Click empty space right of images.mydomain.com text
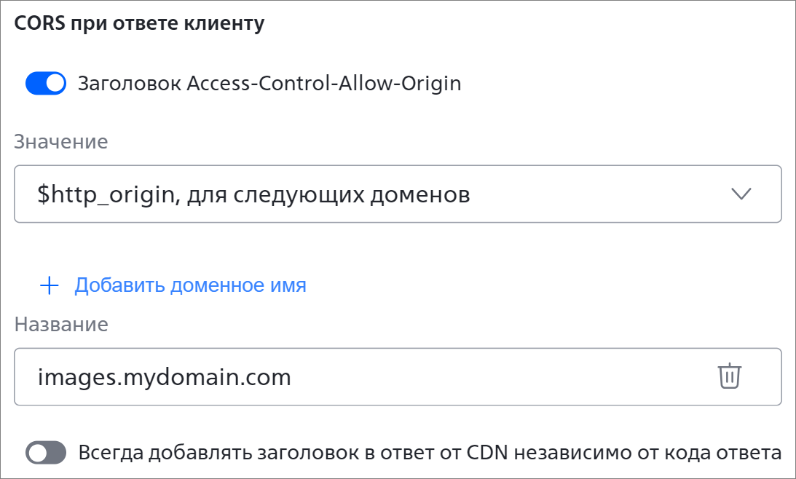Viewport: 796px width, 479px height. (503, 376)
